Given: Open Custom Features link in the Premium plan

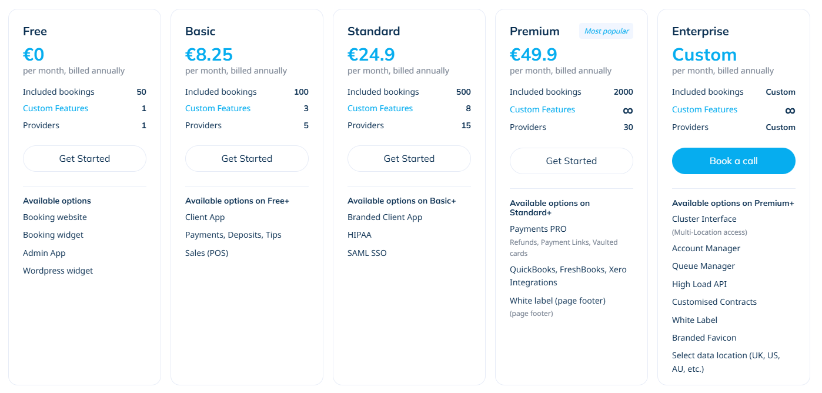Looking at the screenshot, I should [x=542, y=109].
